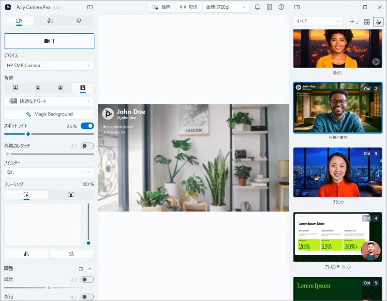Click the Magic Background button
Viewport: 387px width, 301px height.
(49, 114)
